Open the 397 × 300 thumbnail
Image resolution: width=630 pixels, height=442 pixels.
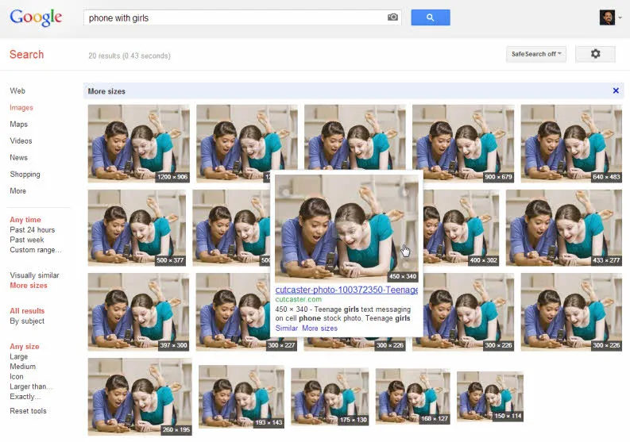point(138,313)
